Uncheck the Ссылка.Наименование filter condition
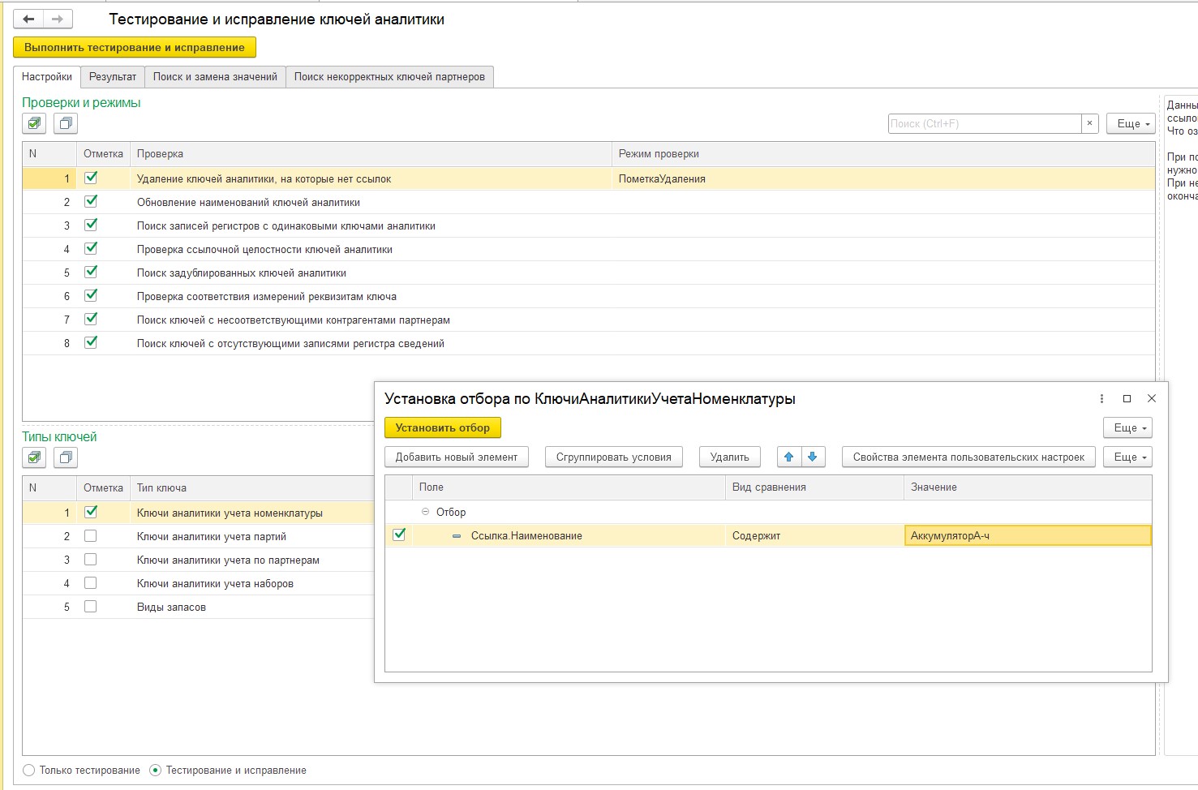Screen dimensions: 1198x790 (399, 535)
